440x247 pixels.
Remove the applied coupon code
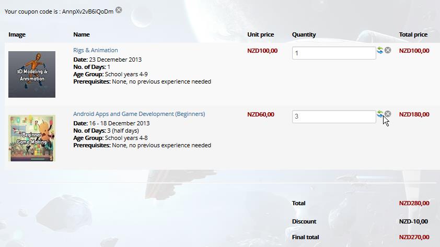pos(119,10)
